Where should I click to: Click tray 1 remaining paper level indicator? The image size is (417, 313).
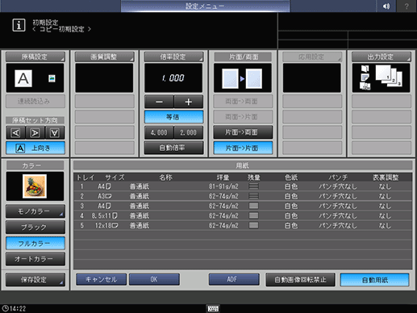pyautogui.click(x=253, y=186)
